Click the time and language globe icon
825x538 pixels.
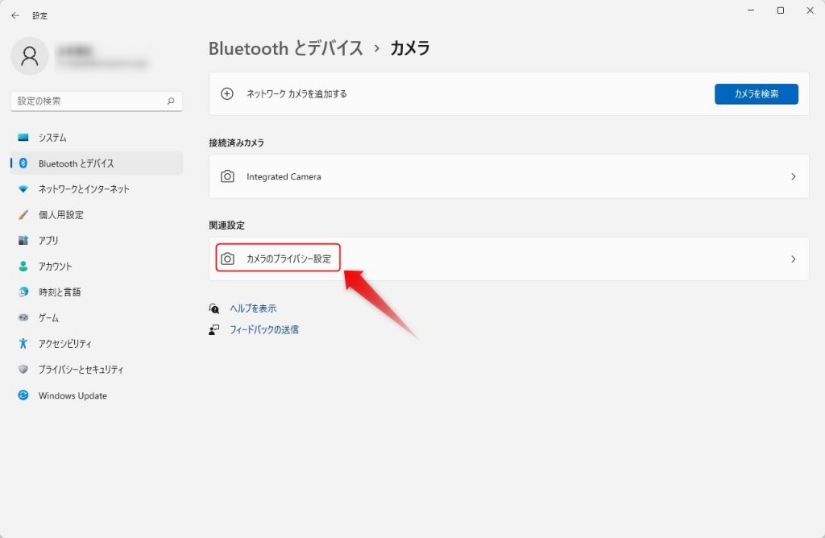click(x=23, y=292)
